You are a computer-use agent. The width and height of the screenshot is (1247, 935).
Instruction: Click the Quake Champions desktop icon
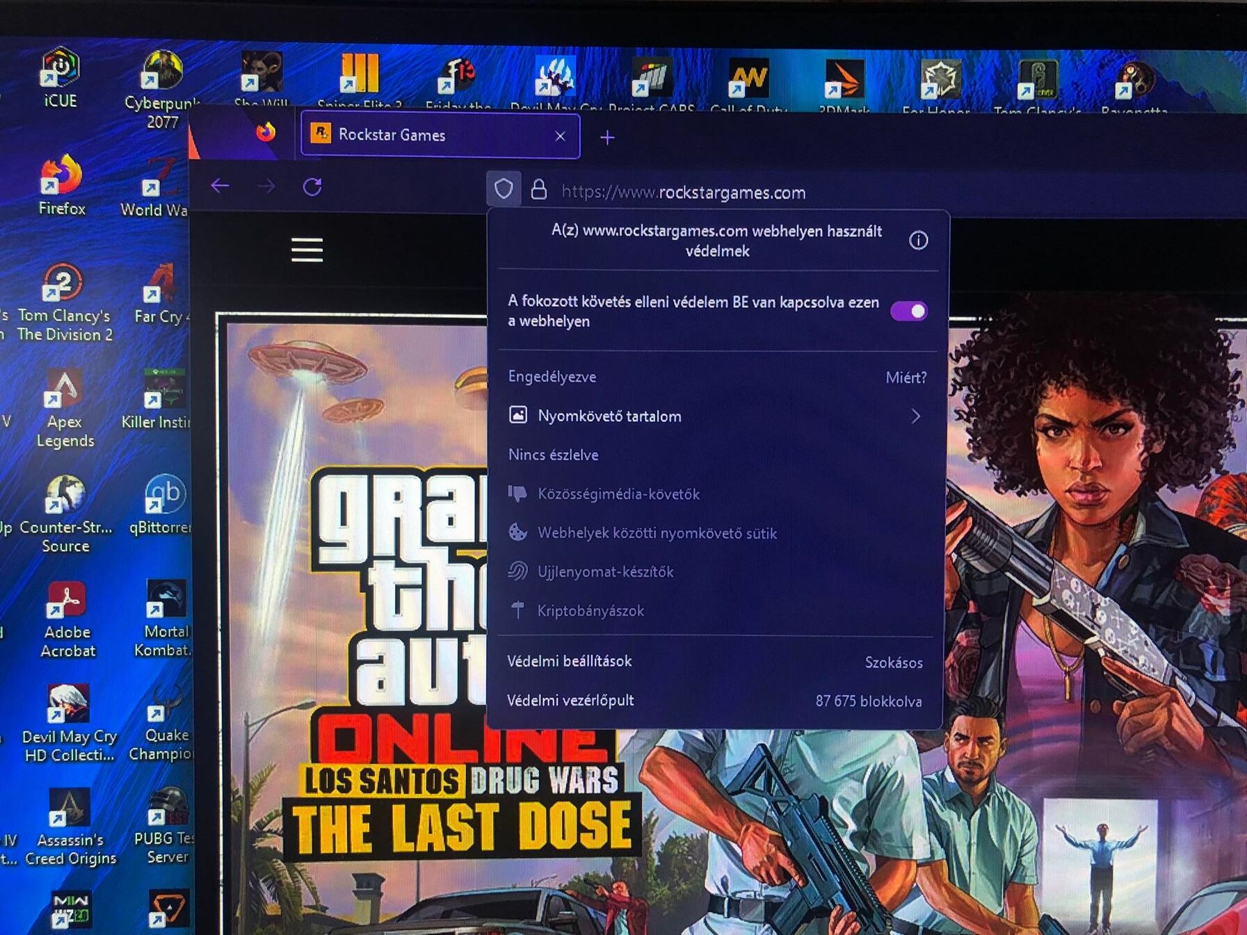(163, 723)
